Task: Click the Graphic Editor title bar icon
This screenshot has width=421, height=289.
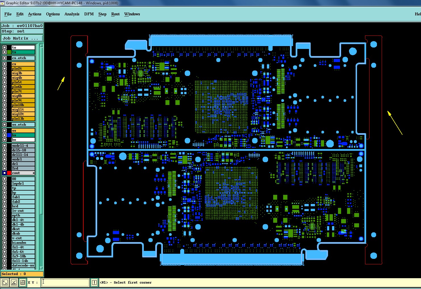Action: point(3,3)
